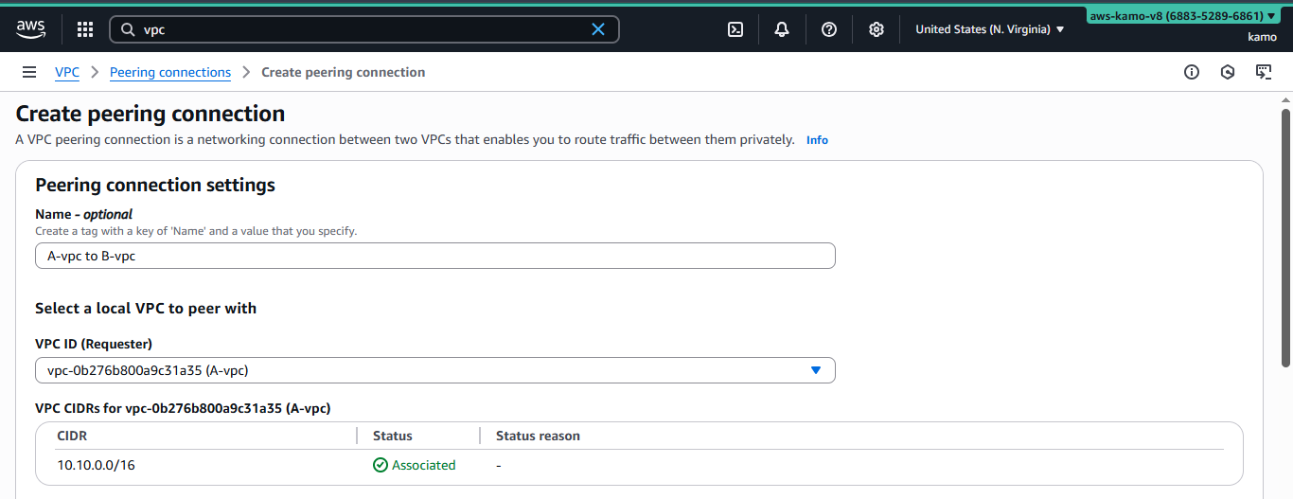
Task: Click the Status reason column header
Action: [538, 436]
